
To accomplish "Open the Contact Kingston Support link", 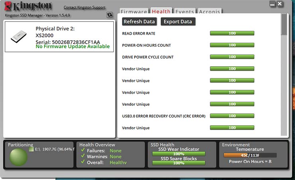I will (85, 8).
